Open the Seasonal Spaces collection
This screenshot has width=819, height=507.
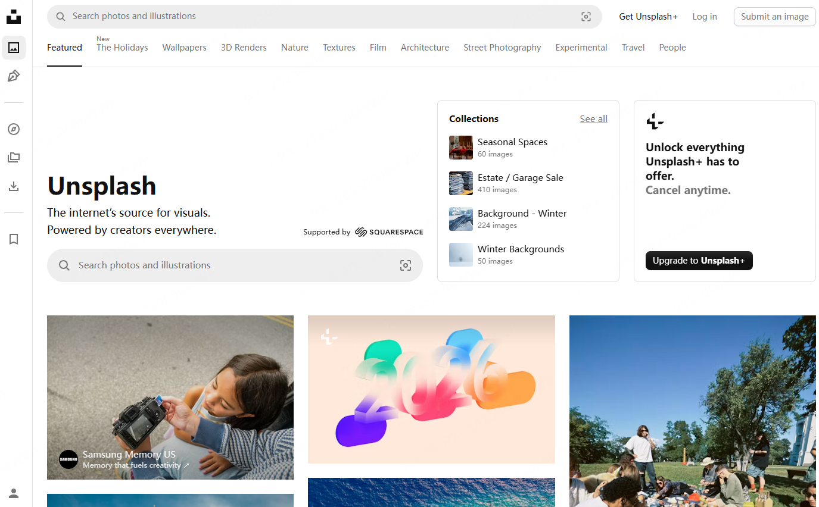512,142
